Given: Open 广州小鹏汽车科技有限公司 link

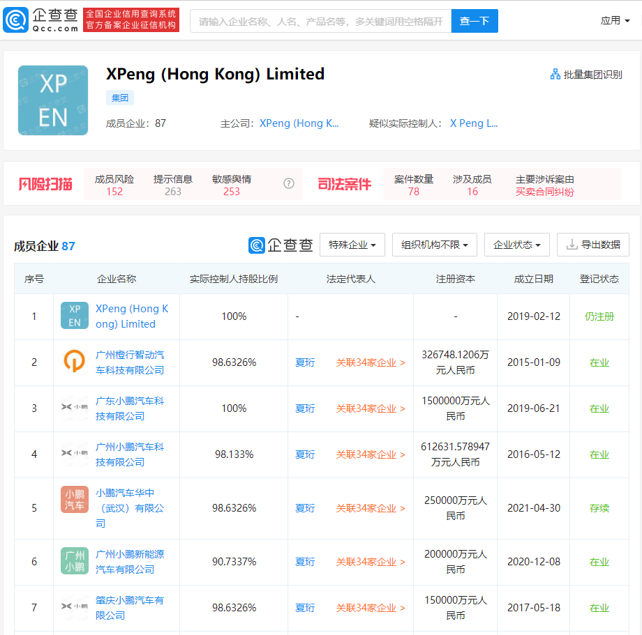Looking at the screenshot, I should click(x=130, y=454).
